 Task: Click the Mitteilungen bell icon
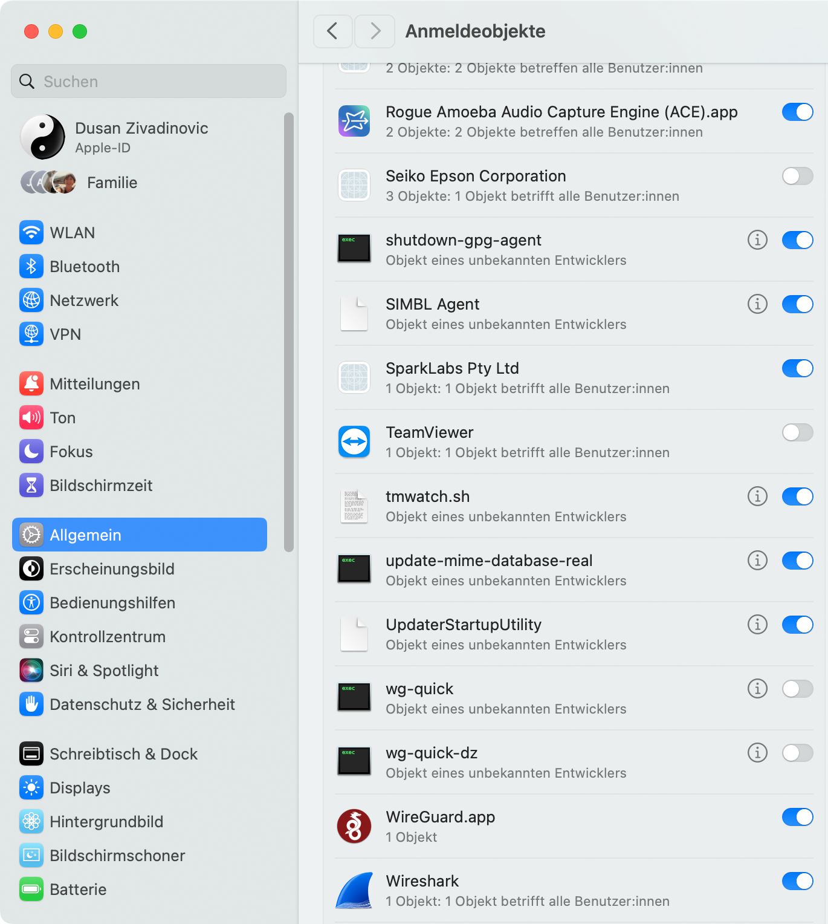pyautogui.click(x=31, y=383)
